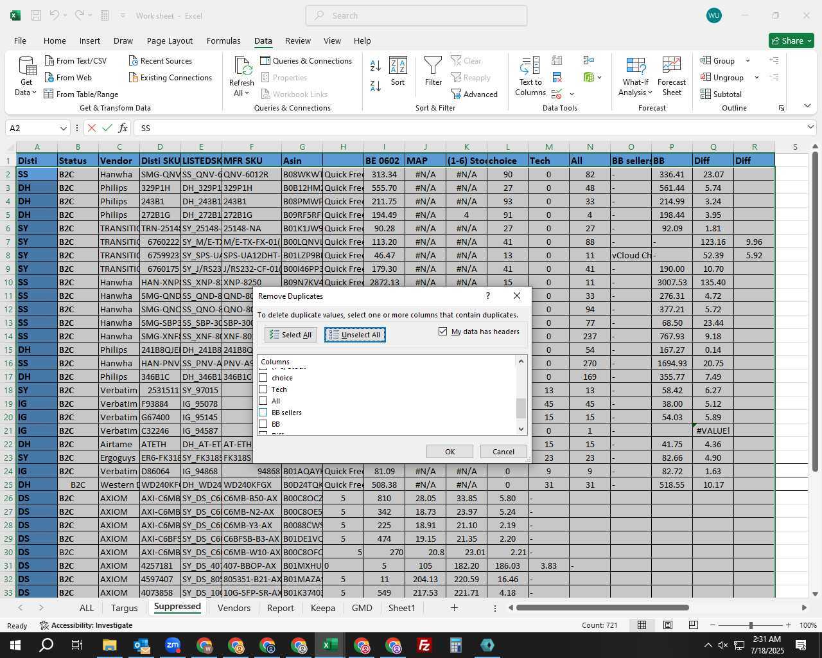
Task: Check the 'BB sellers' column checkbox
Action: click(263, 413)
